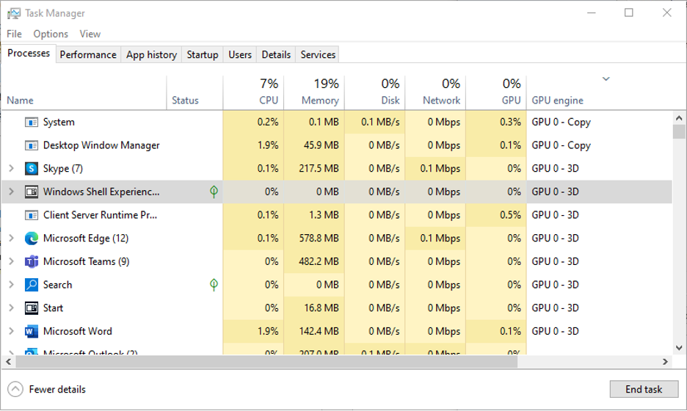687x411 pixels.
Task: Click the suspended leaf icon for Search
Action: click(x=214, y=285)
